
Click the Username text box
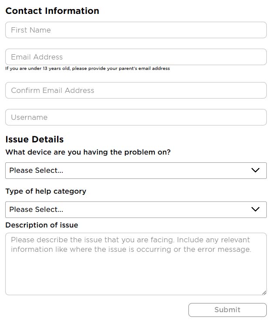136,117
